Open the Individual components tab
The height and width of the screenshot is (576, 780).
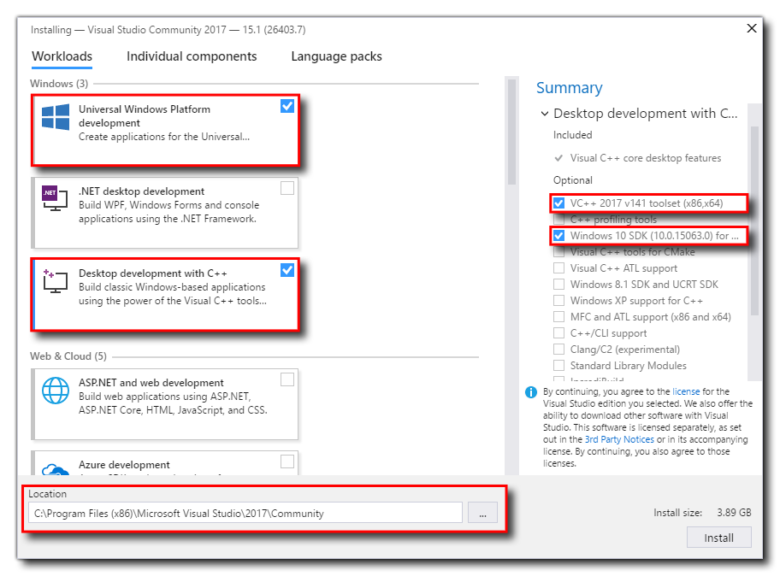click(192, 56)
